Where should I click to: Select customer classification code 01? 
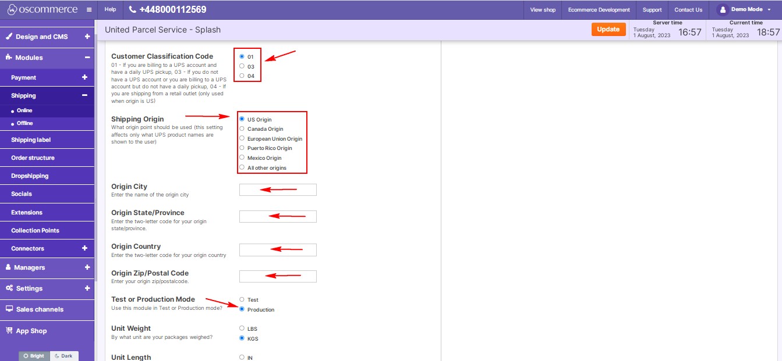[x=242, y=56]
